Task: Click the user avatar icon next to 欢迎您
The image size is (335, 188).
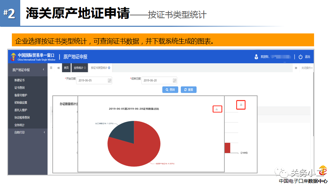Action: tap(256, 57)
